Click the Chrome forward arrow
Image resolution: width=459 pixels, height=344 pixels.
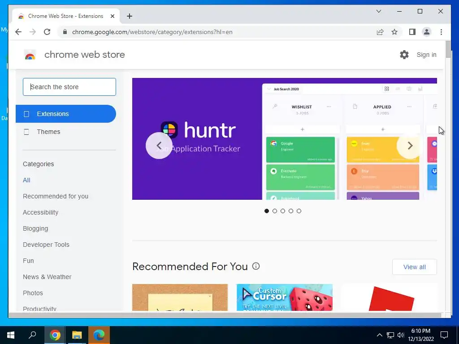coord(32,32)
